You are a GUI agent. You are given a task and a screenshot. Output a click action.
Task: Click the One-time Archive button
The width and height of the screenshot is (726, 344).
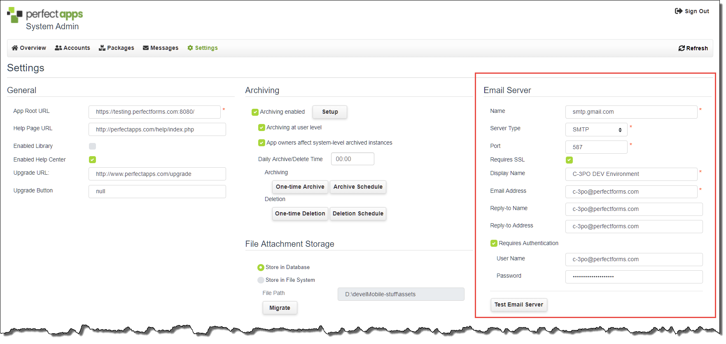click(300, 187)
